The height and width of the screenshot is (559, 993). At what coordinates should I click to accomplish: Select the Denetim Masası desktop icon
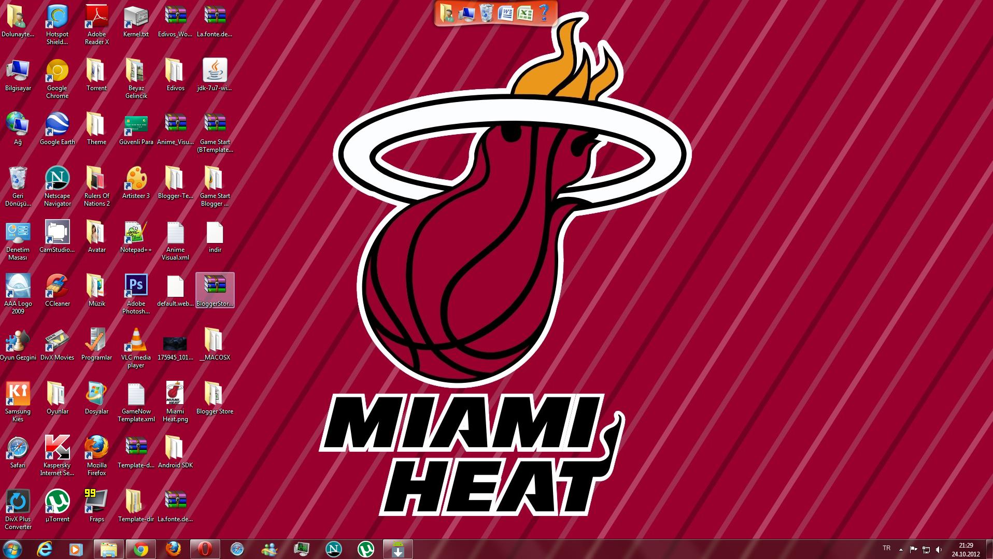[18, 240]
